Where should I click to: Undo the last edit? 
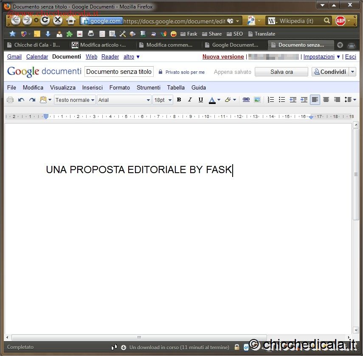(21, 100)
